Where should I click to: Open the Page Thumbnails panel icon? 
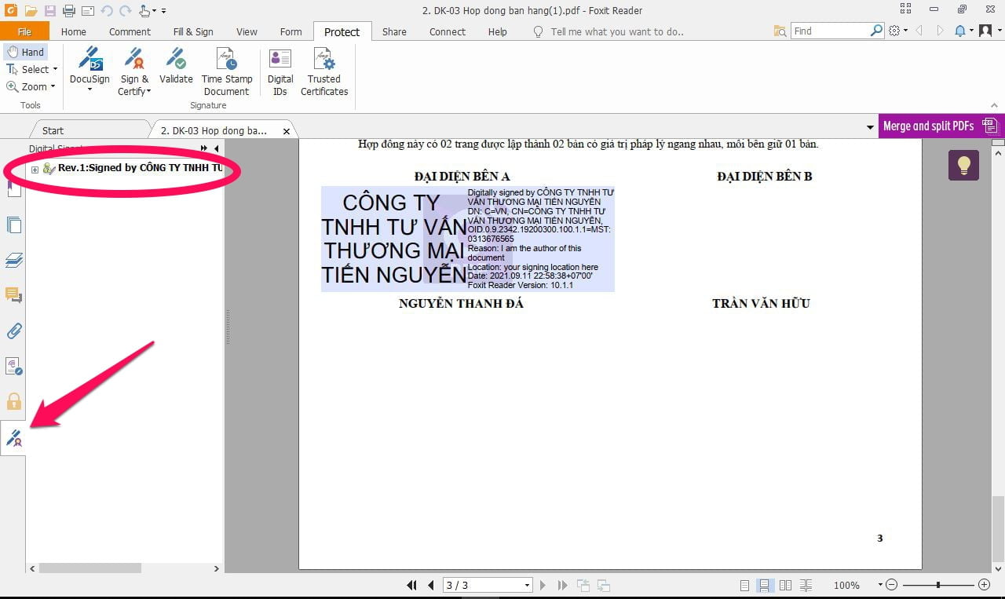[13, 225]
